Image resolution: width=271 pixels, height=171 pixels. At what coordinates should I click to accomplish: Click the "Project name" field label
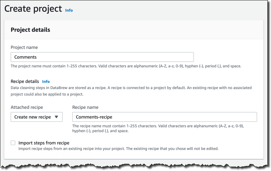[x=24, y=47]
